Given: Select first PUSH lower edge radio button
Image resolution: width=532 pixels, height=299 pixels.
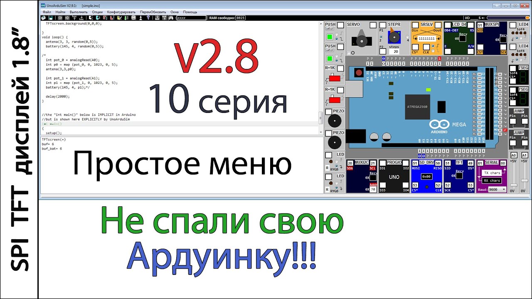Looking at the screenshot, I should point(336,39).
